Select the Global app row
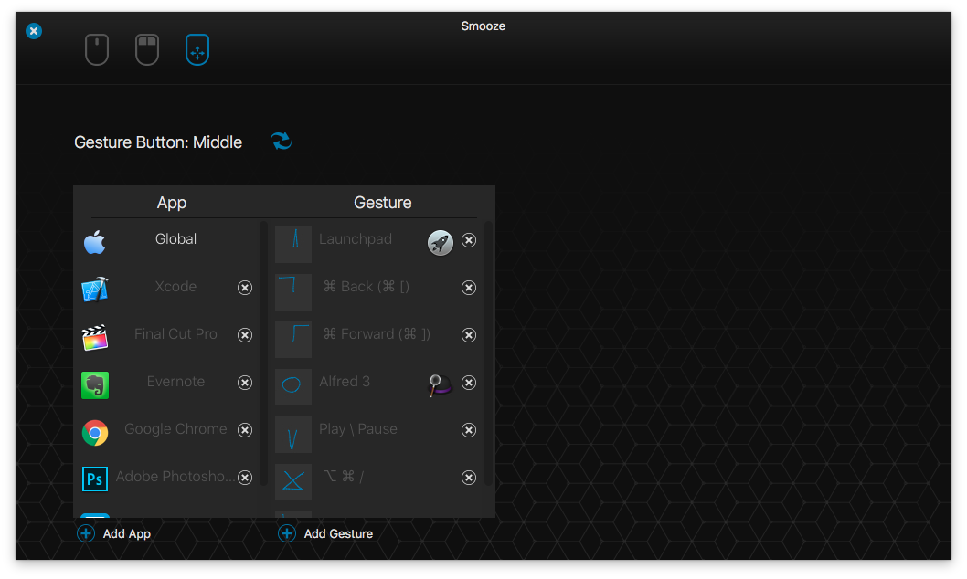Viewport: 967px width, 579px height. pos(170,240)
